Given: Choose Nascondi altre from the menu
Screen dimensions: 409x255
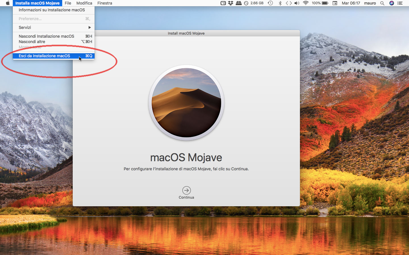Looking at the screenshot, I should coord(54,42).
